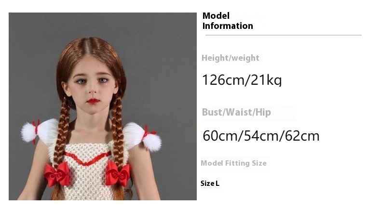Click the word Information in the heading
The height and width of the screenshot is (209, 381).
pyautogui.click(x=228, y=26)
